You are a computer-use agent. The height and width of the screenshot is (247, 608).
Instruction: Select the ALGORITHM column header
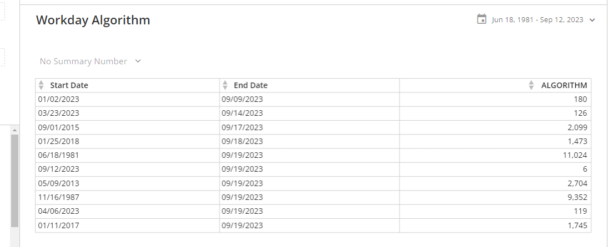click(564, 85)
